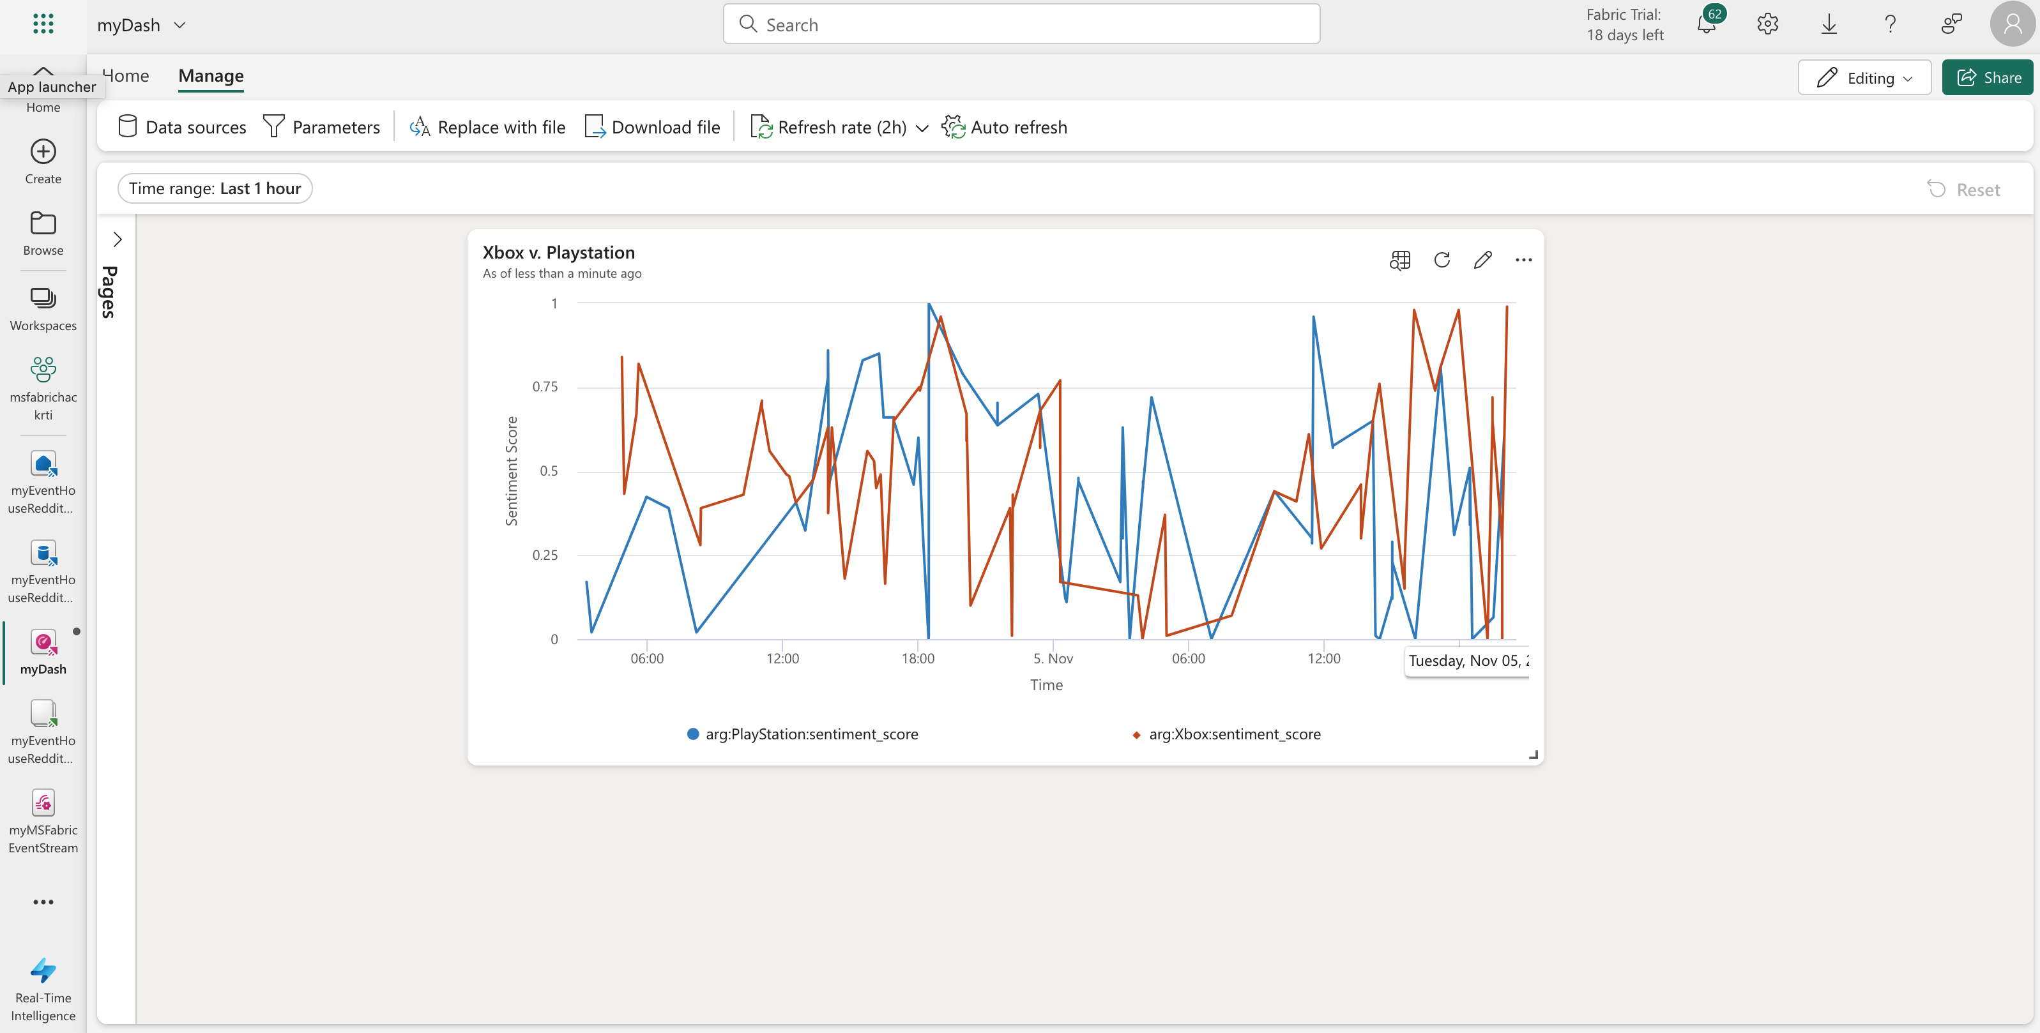Edit the tile with pencil icon
The image size is (2040, 1033).
(x=1482, y=260)
